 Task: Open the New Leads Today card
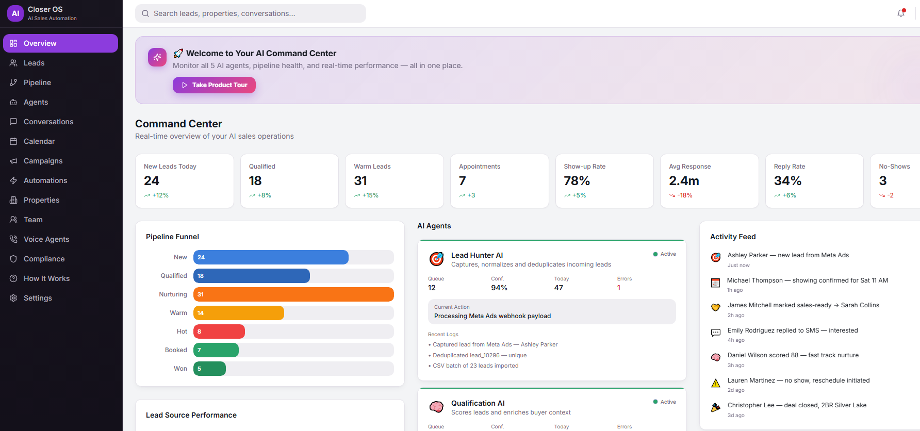click(x=185, y=181)
